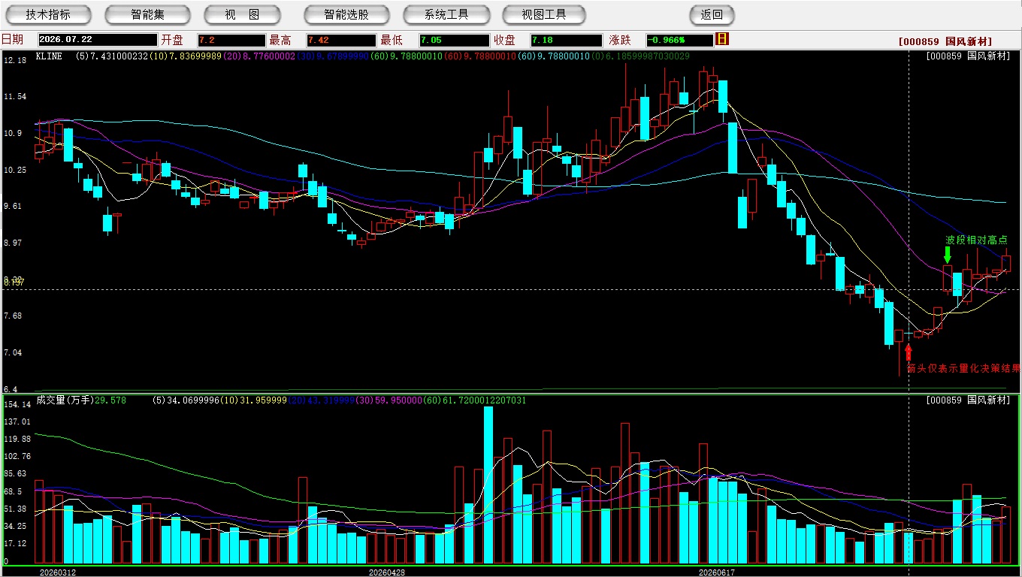Click the 收盘 value field 7.18
This screenshot has height=577, width=1022.
point(566,40)
